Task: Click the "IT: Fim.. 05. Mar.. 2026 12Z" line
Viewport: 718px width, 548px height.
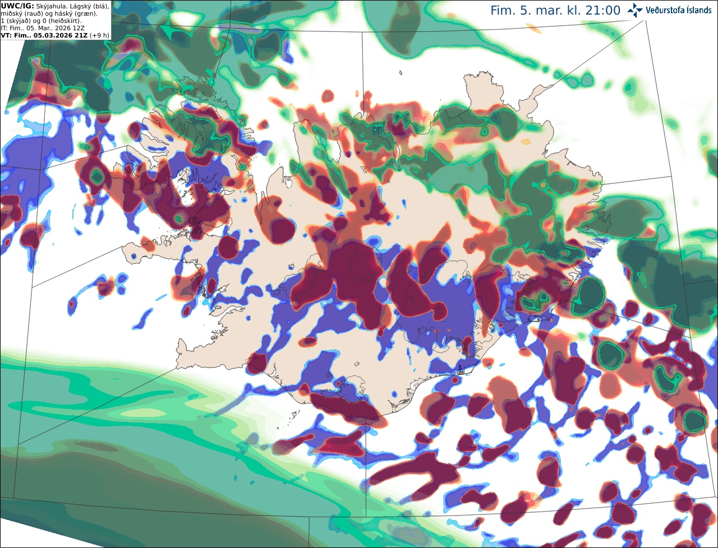Action: coord(43,27)
